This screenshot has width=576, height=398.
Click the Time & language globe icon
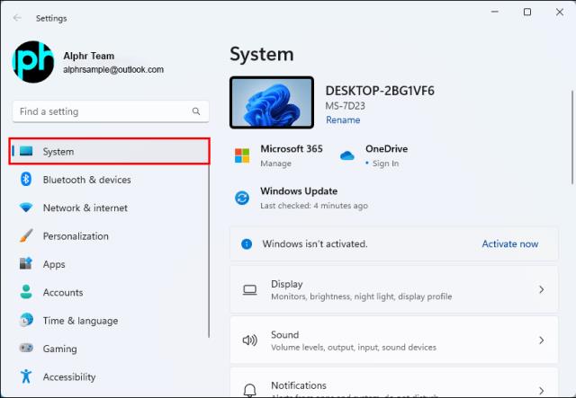26,320
